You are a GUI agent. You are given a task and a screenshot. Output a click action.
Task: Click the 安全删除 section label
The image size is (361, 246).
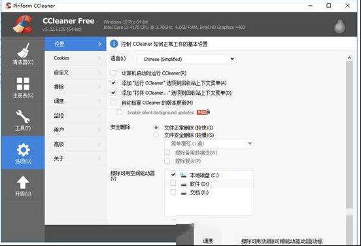click(120, 127)
